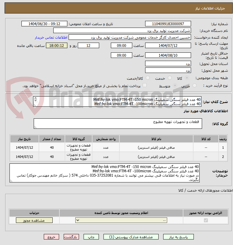
Task: Click the announcement date 1404/06/30 - 09:12 field
Action: (44, 24)
